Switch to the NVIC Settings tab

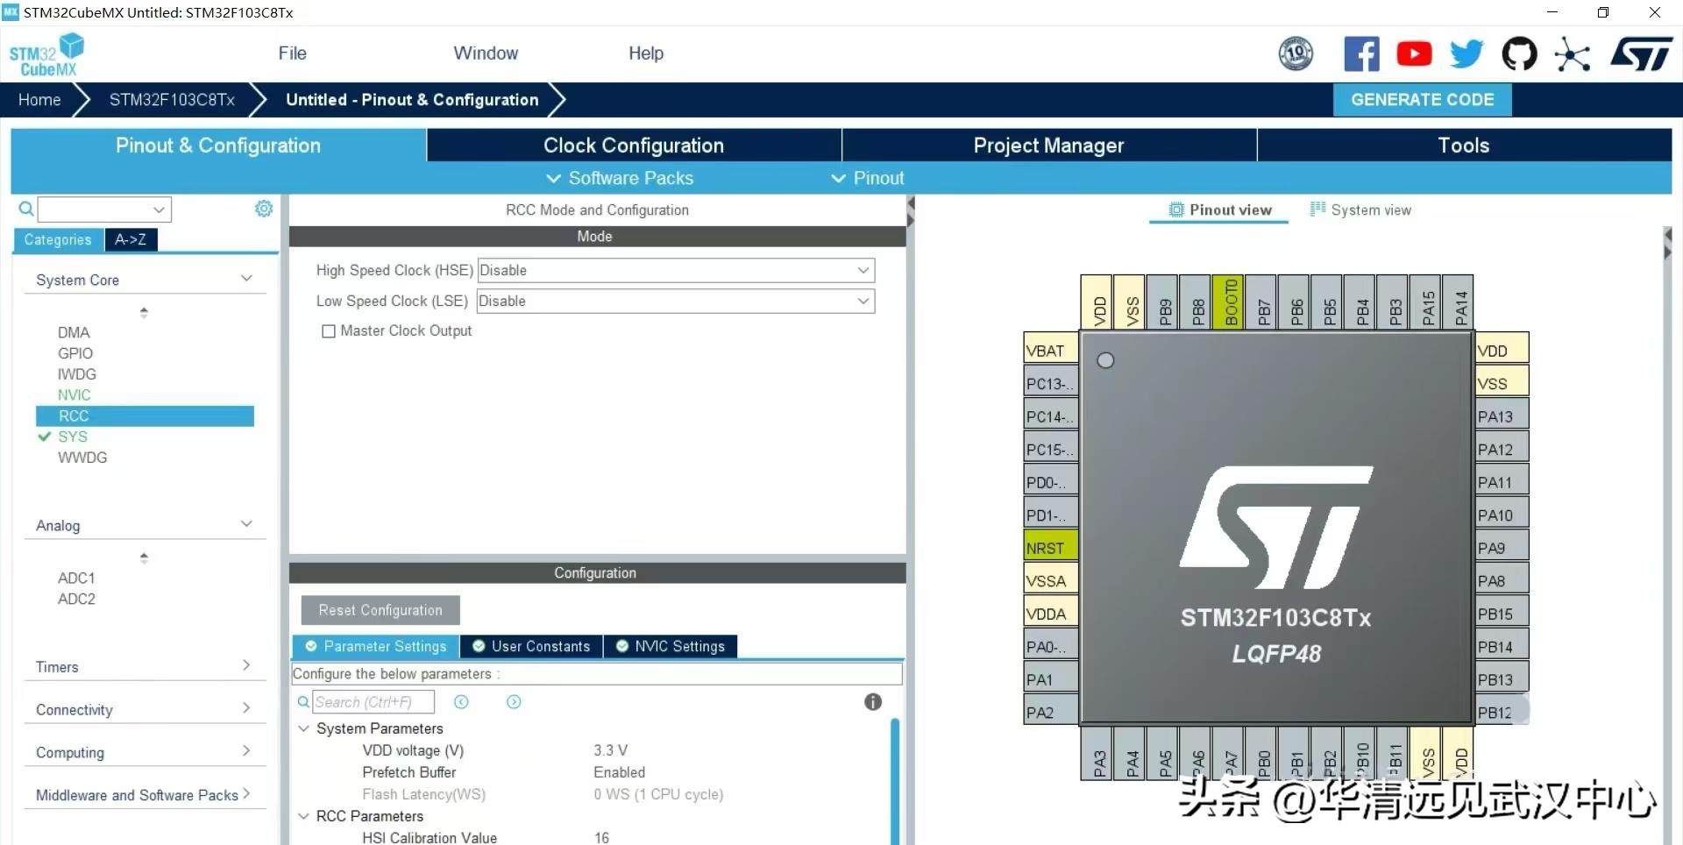[671, 646]
